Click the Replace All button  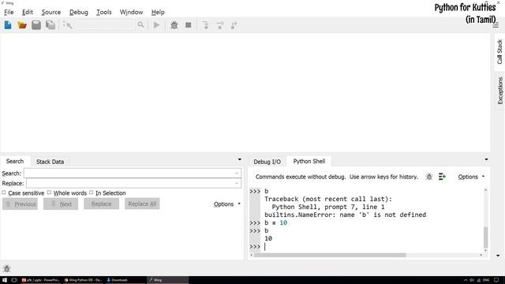coord(142,204)
